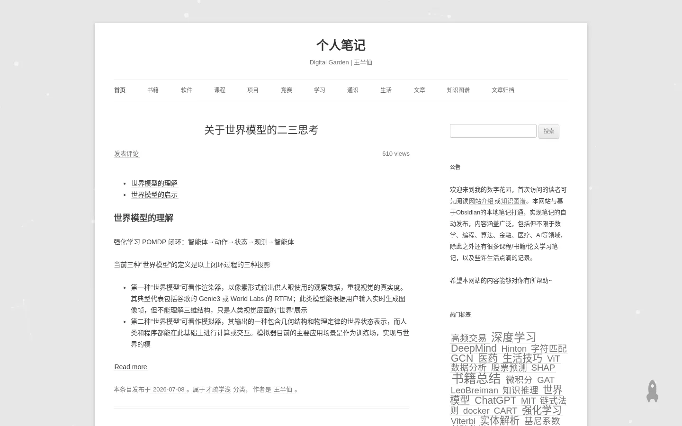Open the SHAP tag
682x426 pixels.
coord(543,368)
